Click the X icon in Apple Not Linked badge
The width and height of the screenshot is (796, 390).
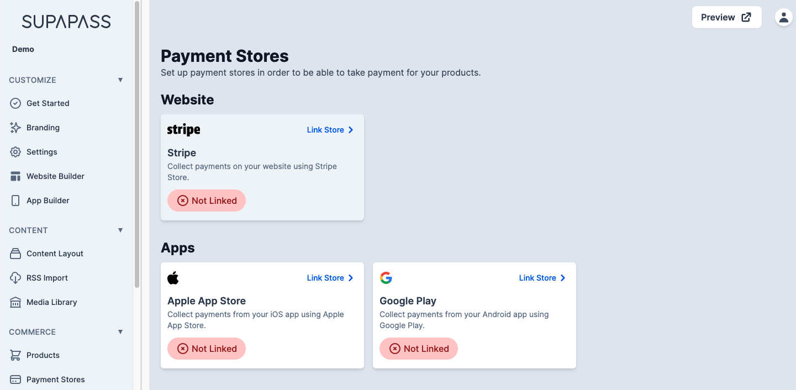click(183, 349)
